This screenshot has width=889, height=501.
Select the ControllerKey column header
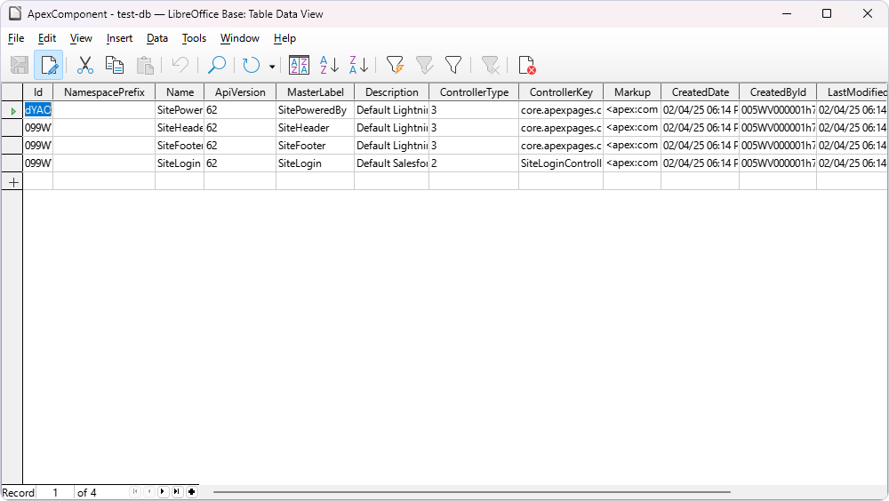coord(561,91)
